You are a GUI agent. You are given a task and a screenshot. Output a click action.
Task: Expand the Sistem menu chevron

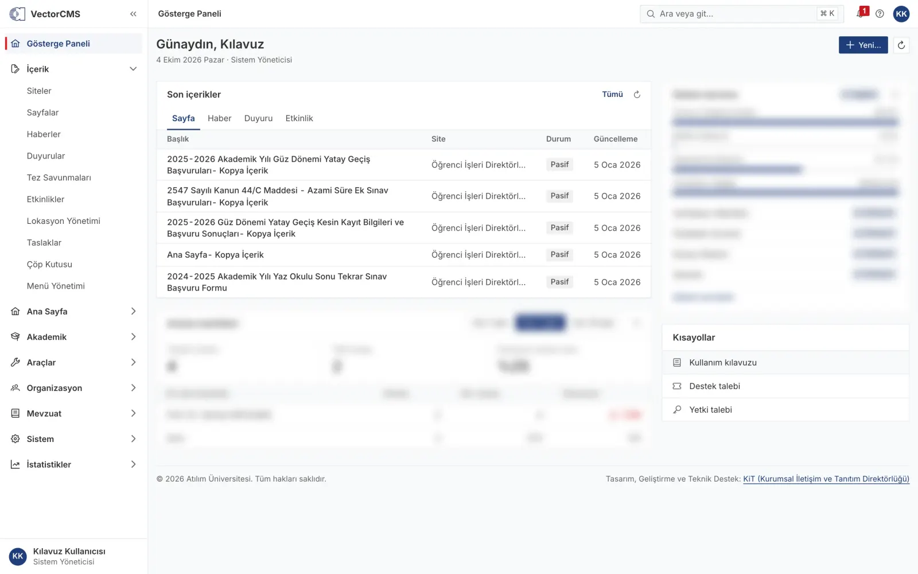(133, 439)
